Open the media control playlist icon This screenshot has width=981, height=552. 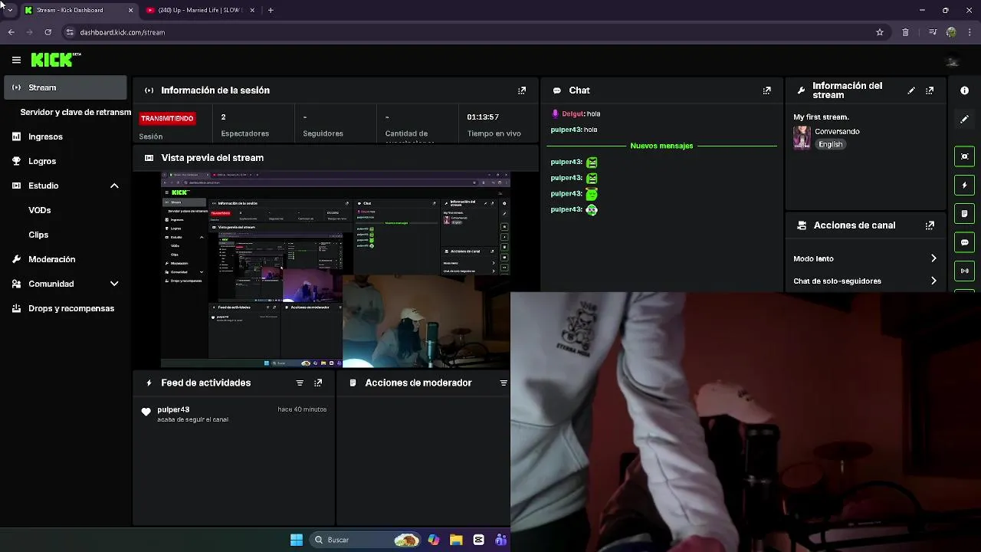tap(933, 32)
